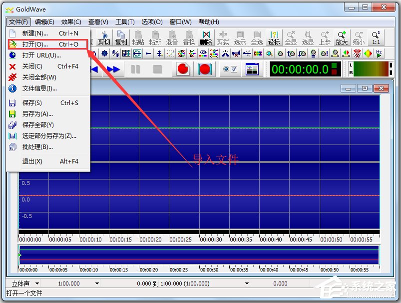Click the Fast Forward playback button
This screenshot has width=401, height=303.
[113, 69]
